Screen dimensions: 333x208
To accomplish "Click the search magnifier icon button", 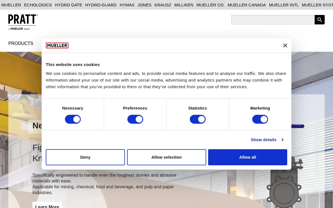I will [x=320, y=20].
